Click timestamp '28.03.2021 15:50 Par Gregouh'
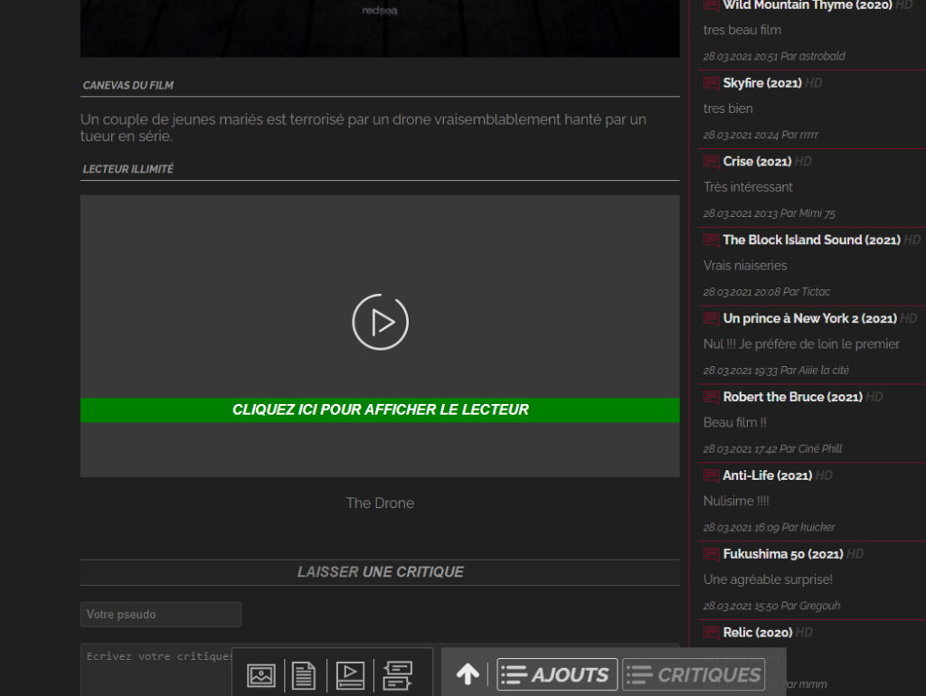The image size is (926, 696). click(x=771, y=606)
